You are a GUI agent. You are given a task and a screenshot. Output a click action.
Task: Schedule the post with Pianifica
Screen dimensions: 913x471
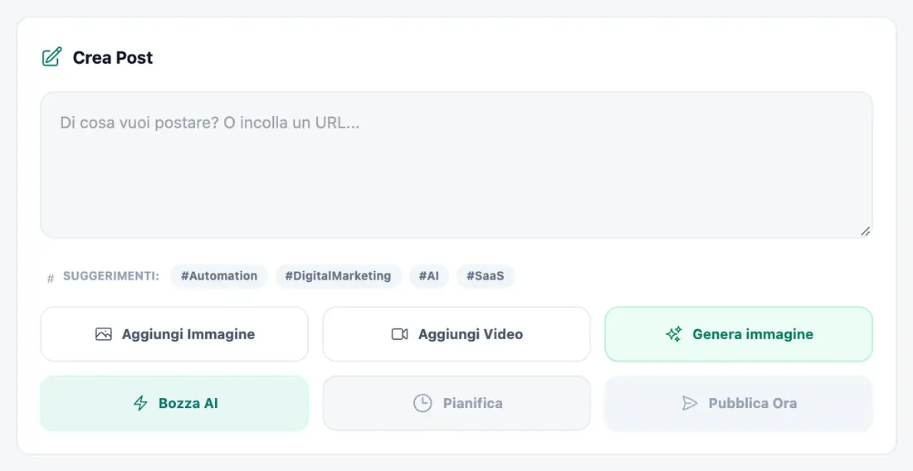(x=456, y=403)
